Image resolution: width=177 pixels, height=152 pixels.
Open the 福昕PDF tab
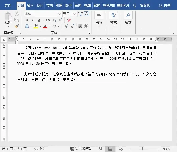123,5
